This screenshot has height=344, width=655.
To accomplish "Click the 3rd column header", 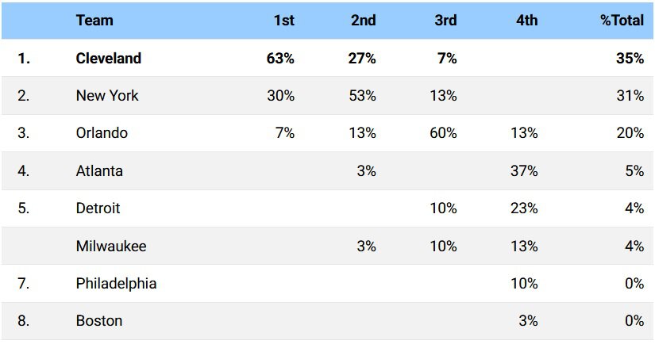I will (445, 20).
